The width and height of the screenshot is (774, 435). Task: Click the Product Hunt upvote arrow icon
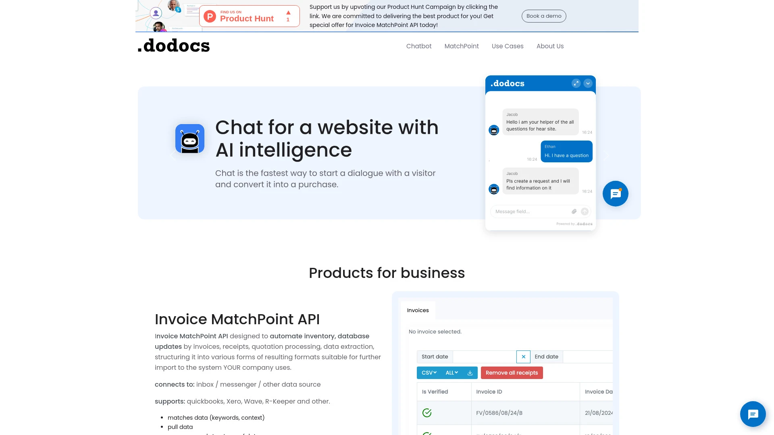[288, 12]
